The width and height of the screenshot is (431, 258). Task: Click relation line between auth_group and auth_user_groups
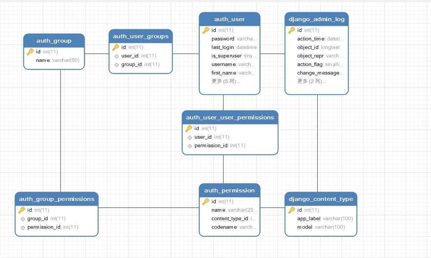pyautogui.click(x=97, y=54)
